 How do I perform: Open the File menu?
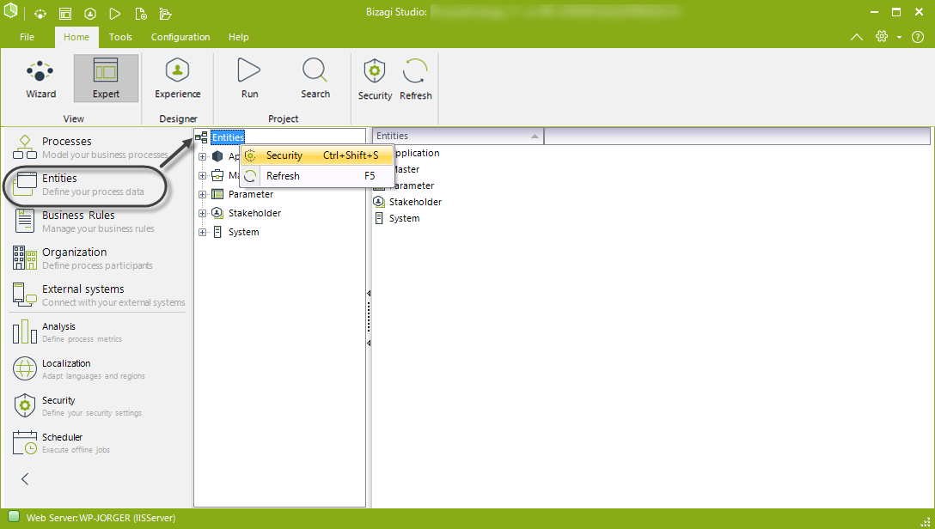coord(27,37)
